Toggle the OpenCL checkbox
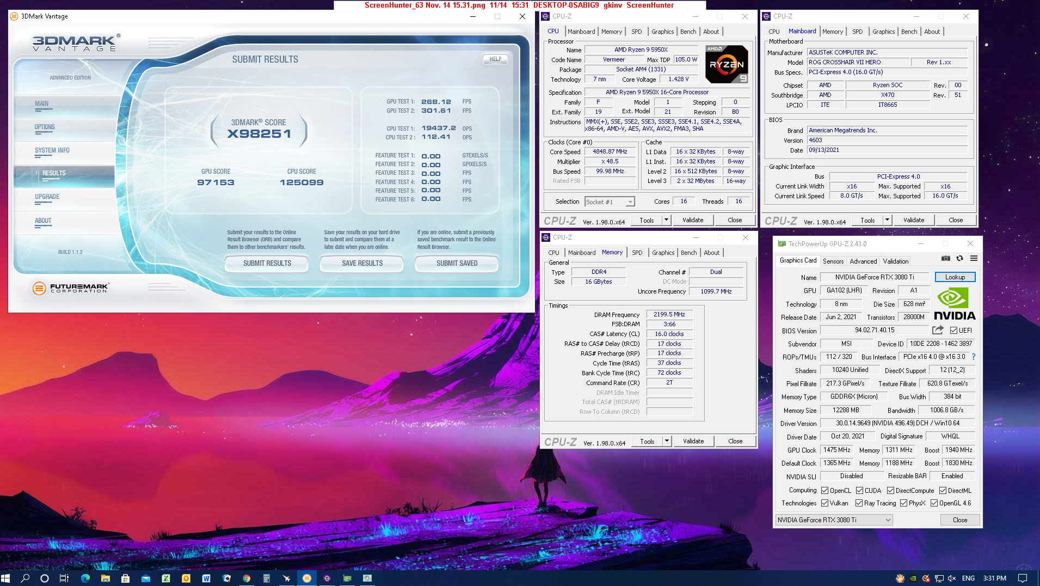The image size is (1040, 586). [824, 491]
